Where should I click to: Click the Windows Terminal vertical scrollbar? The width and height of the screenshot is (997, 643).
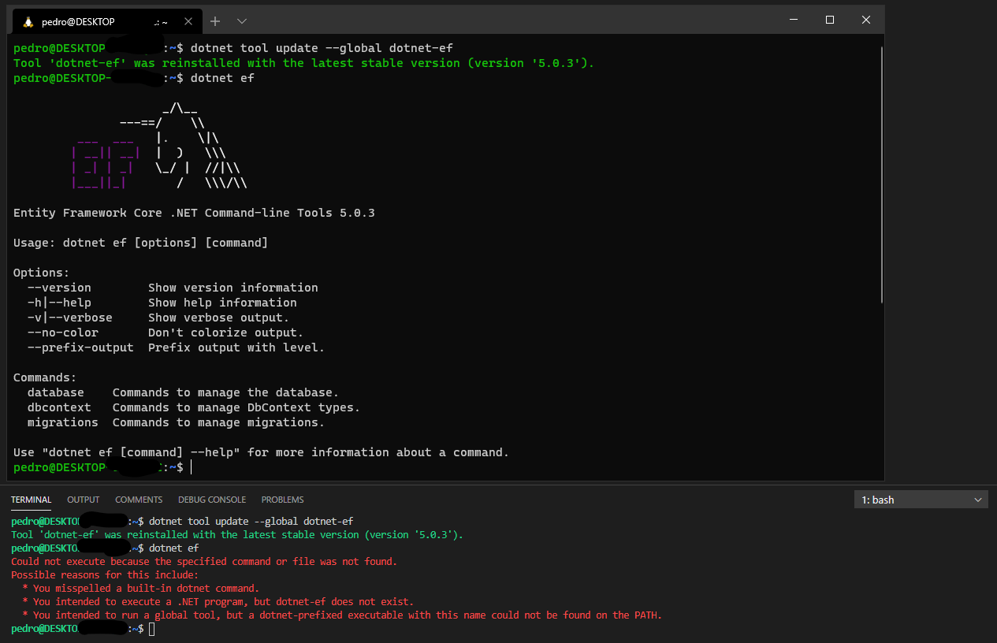[881, 173]
